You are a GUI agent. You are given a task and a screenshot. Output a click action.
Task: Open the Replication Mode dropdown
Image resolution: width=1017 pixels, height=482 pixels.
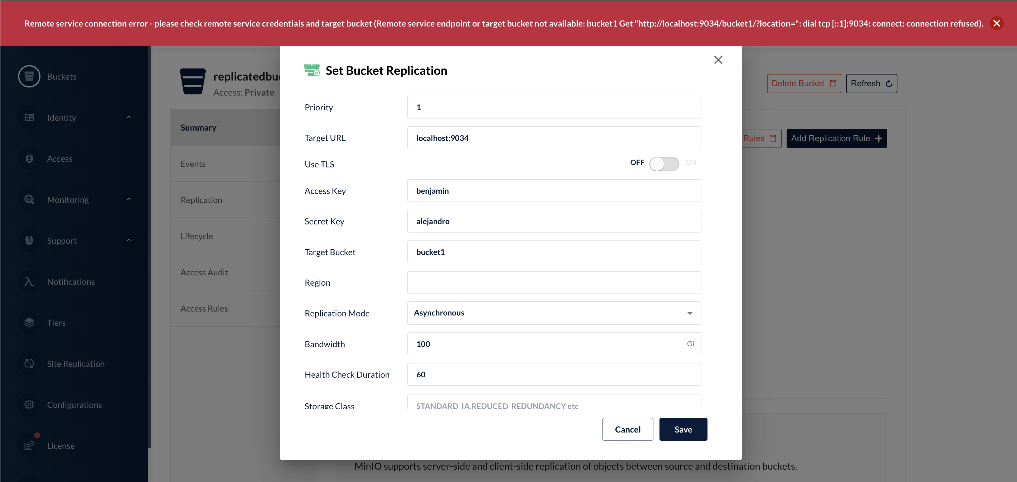pyautogui.click(x=554, y=313)
